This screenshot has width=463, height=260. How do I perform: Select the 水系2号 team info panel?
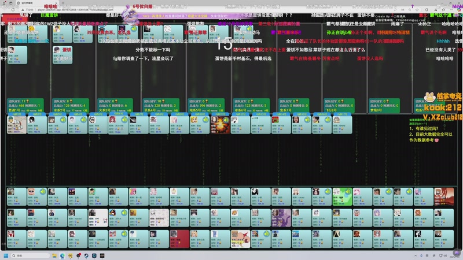(x=70, y=106)
